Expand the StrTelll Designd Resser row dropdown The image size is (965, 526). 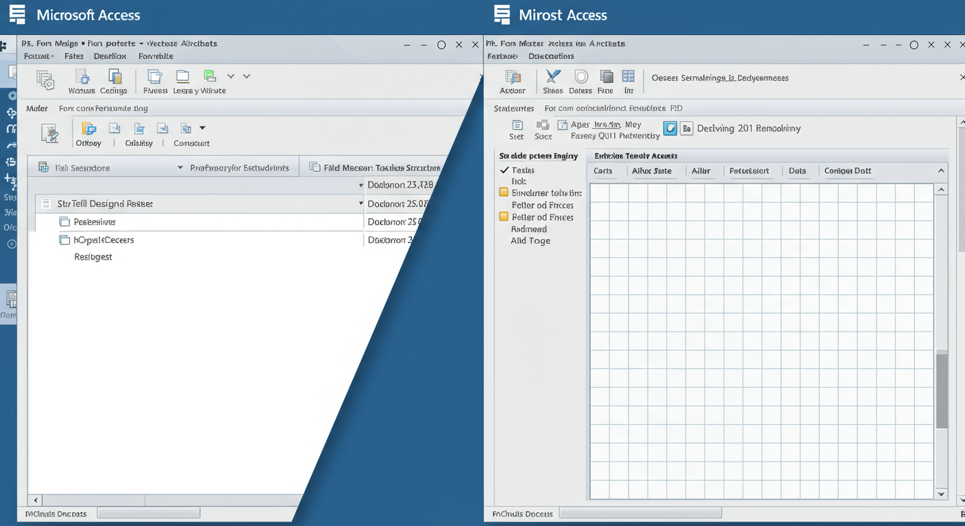[361, 203]
